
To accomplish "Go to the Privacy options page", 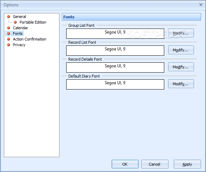I will click(x=19, y=45).
